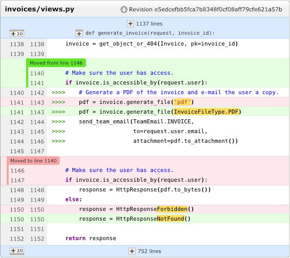Click indentation marker on removed line 1143
290x258 pixels.
click(58, 102)
